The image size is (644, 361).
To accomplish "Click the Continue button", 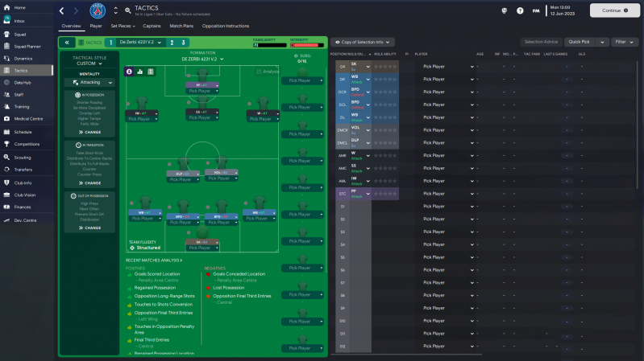I will tap(615, 10).
